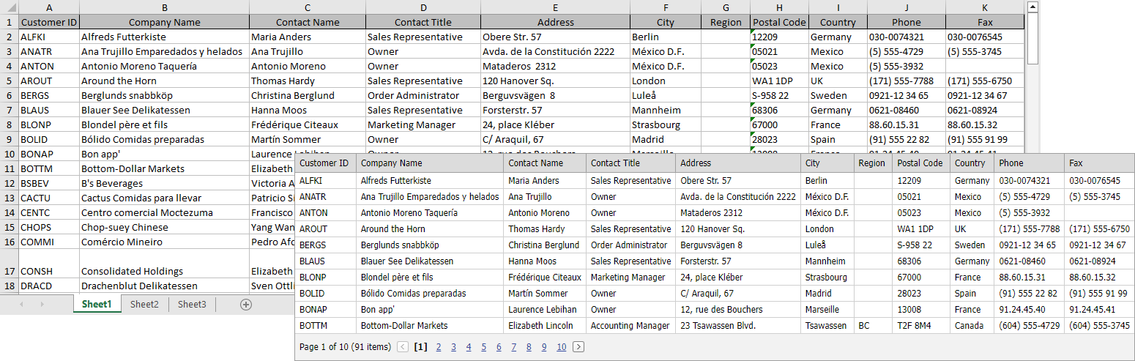Viewport: 1135px width, 361px height.
Task: Click grid postal code cell '13008'
Action: coord(920,310)
